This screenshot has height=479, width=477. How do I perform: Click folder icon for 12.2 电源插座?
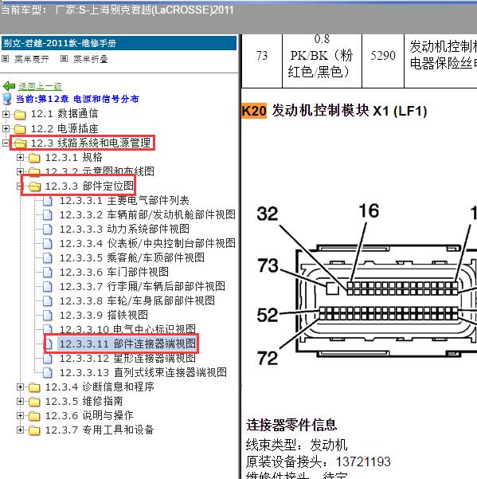tap(20, 129)
